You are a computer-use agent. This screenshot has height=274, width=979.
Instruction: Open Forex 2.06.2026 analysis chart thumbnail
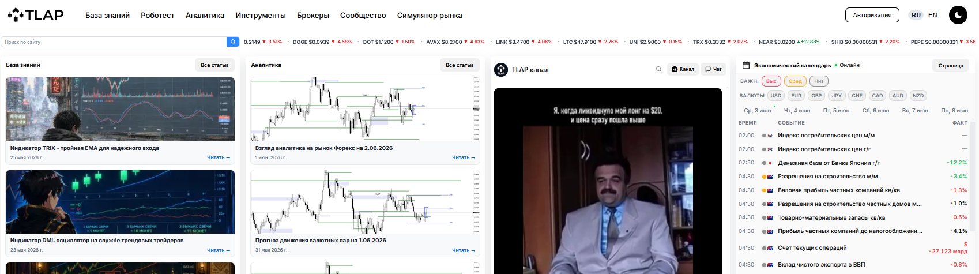coord(365,109)
